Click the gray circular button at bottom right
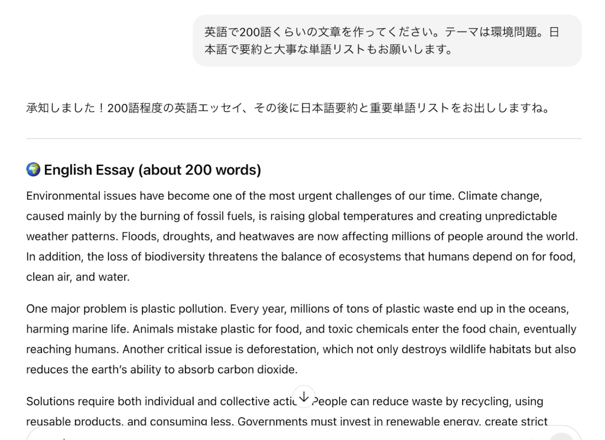Screen dimensions: 605x440 pyautogui.click(x=560, y=437)
